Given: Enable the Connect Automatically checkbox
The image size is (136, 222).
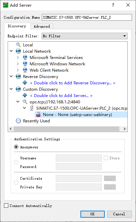Looking at the screenshot, I should pos(6,206).
